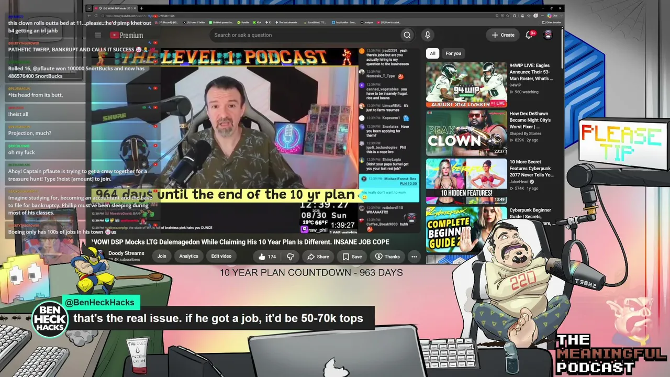Share the video
670x377 pixels.
click(x=318, y=257)
